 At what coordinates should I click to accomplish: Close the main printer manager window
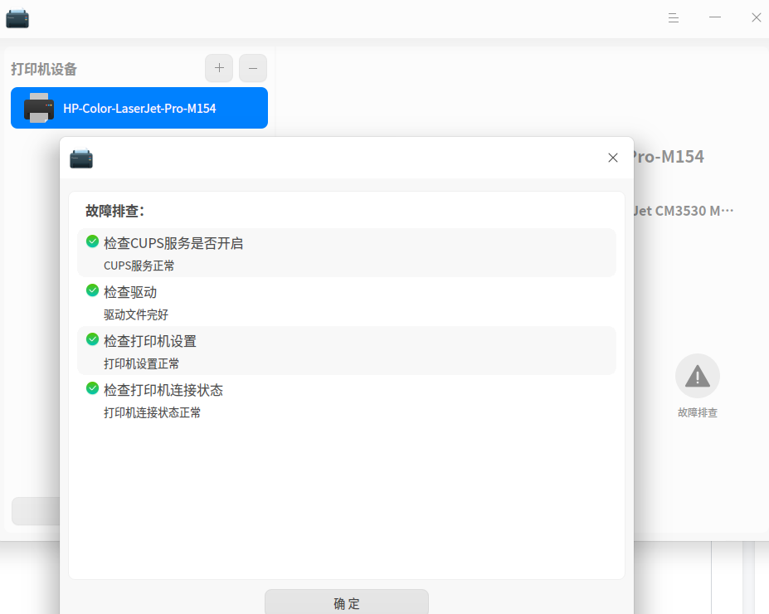[757, 17]
